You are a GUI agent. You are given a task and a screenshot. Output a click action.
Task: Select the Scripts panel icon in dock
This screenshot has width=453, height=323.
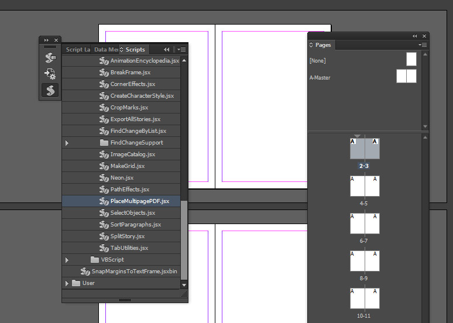pos(50,90)
